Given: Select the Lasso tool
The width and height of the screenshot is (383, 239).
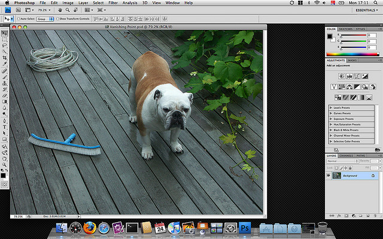Looking at the screenshot, I should 4,45.
